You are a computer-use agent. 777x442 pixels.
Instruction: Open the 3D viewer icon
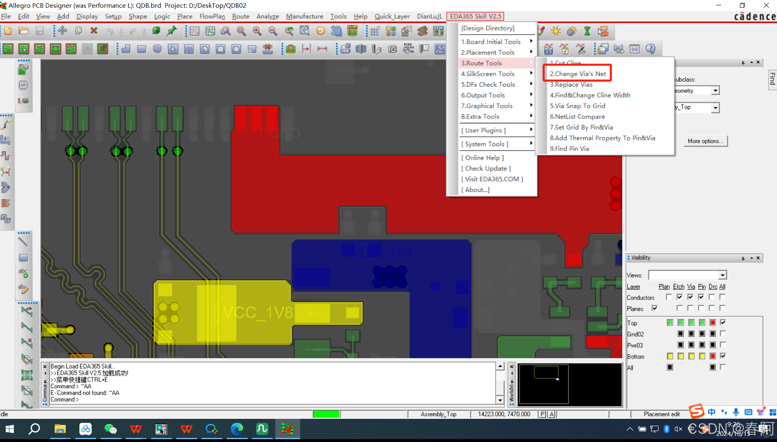pyautogui.click(x=336, y=31)
